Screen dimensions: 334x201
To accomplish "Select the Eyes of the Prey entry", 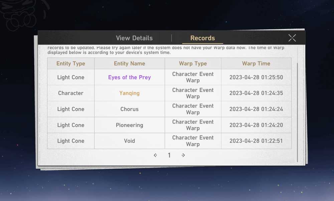I will [x=130, y=77].
